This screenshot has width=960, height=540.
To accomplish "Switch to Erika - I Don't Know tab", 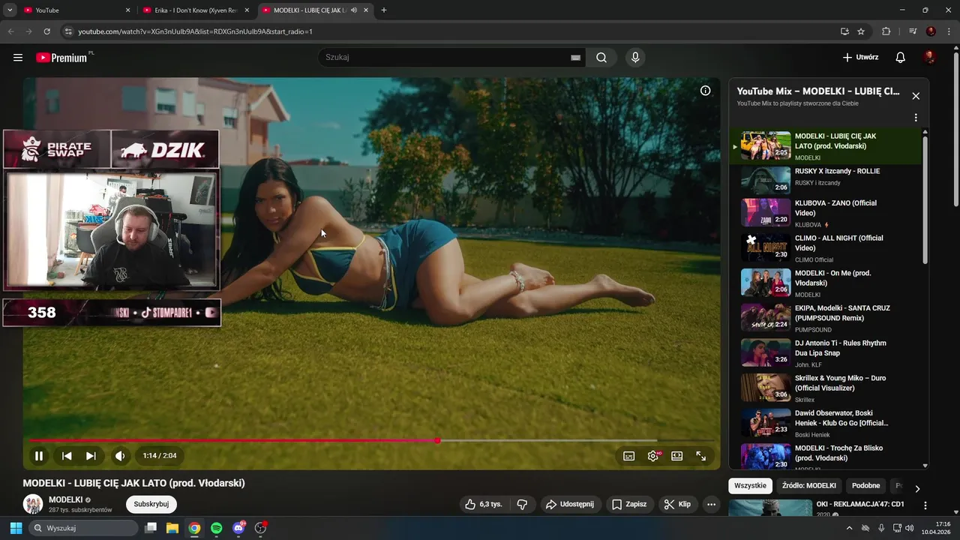I will (196, 10).
